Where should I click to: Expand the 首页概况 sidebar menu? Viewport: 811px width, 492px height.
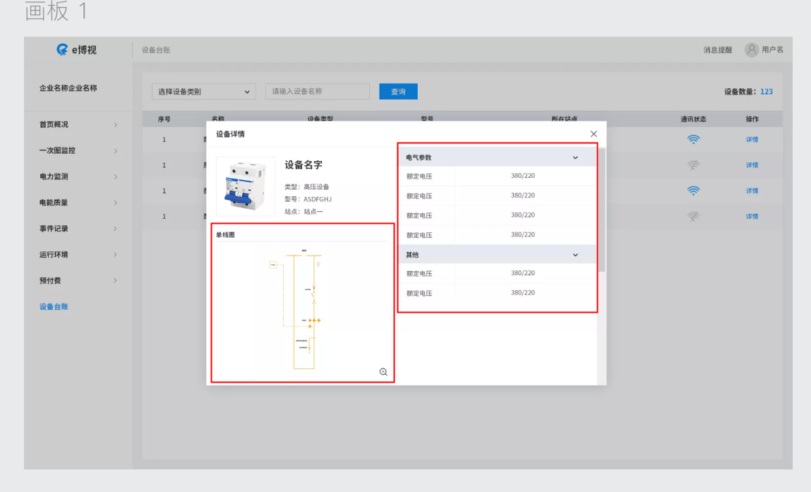pos(78,125)
